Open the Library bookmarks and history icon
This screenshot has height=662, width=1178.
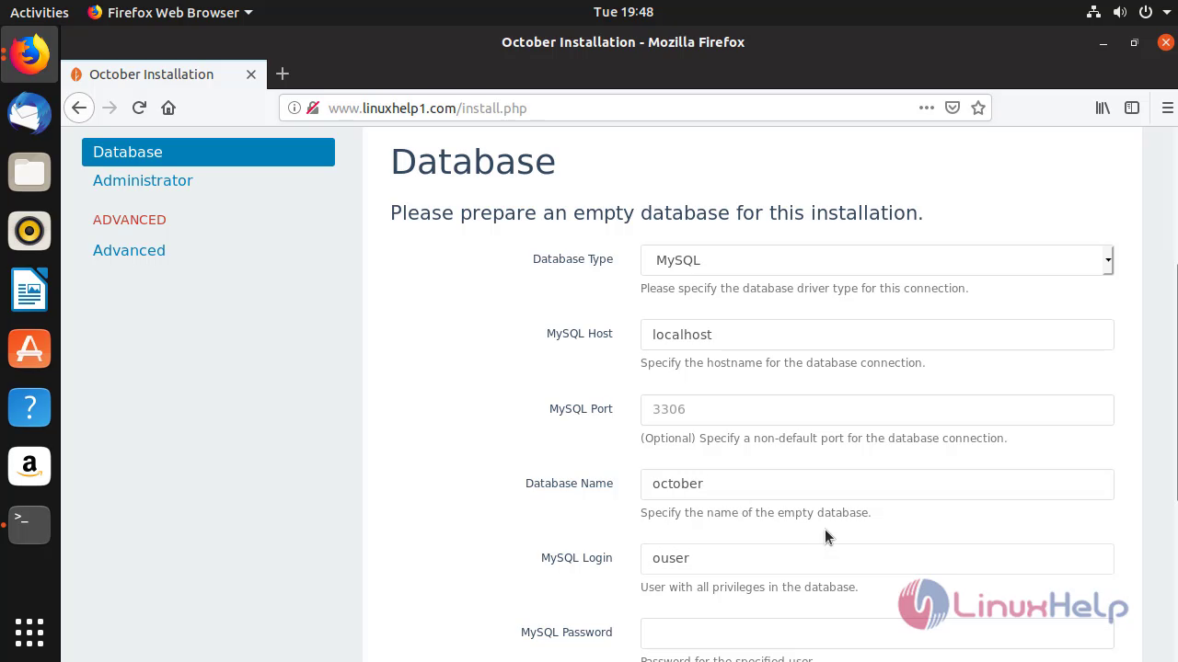(x=1103, y=108)
